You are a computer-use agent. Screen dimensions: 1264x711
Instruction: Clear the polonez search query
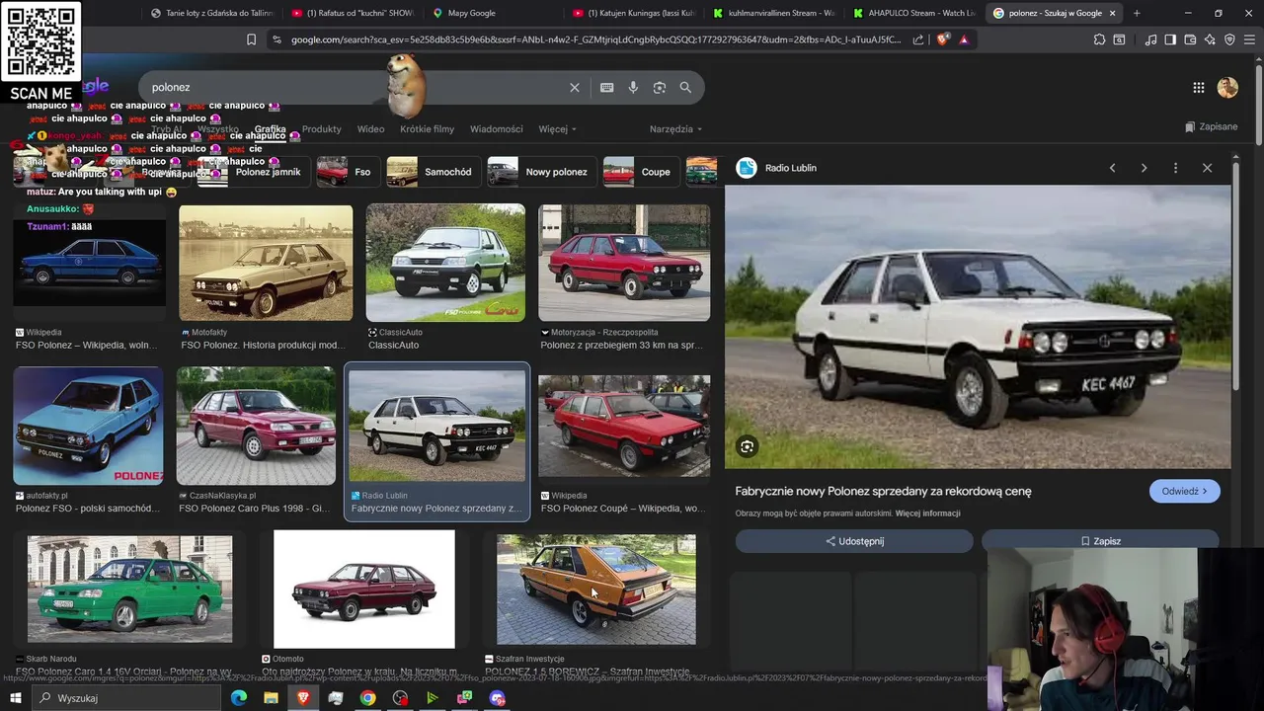point(575,87)
